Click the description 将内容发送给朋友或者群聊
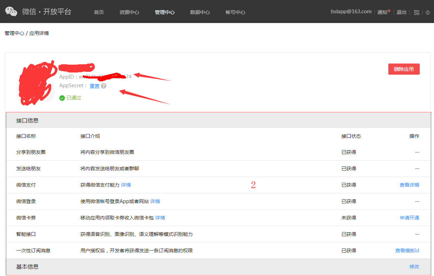The image size is (434, 276). click(110, 169)
